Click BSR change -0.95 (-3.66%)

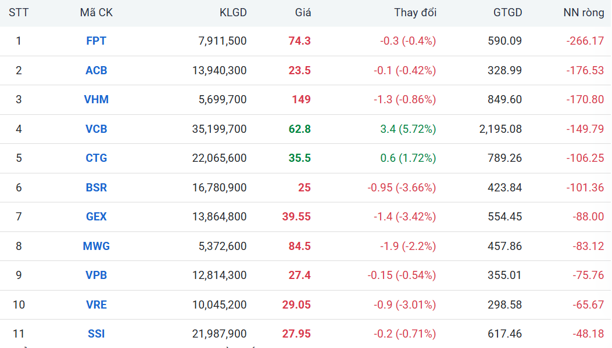point(402,188)
